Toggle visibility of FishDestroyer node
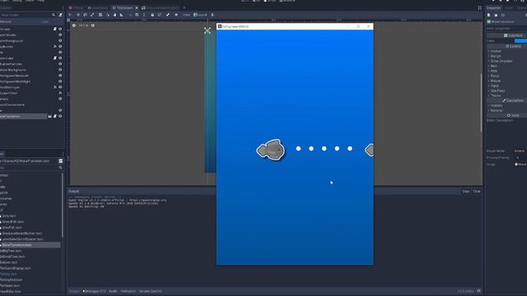Image resolution: width=527 pixels, height=296 pixels. pyautogui.click(x=60, y=87)
